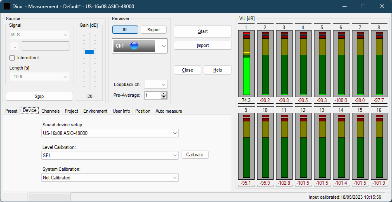Click the '...' browse button under Signal
Image resolution: width=392 pixels, height=202 pixels.
[14, 46]
